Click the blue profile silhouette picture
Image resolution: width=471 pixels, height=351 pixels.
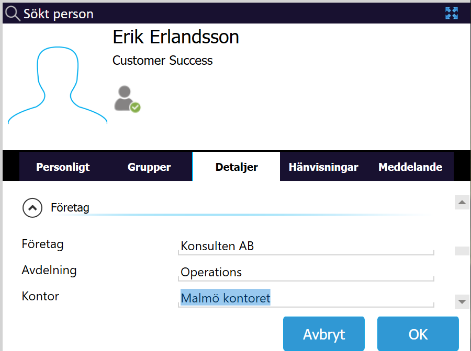(x=58, y=85)
